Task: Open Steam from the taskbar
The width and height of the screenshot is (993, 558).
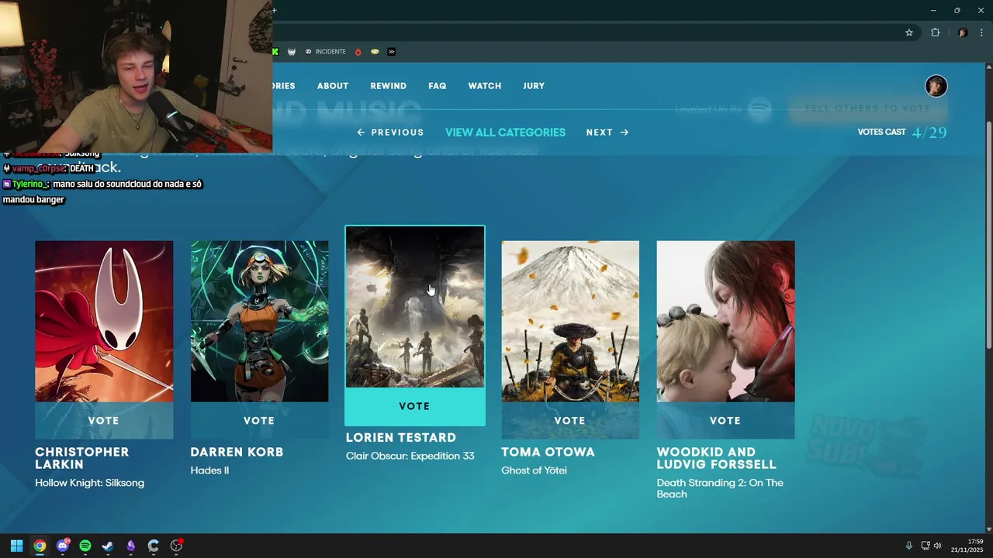Action: pyautogui.click(x=108, y=546)
